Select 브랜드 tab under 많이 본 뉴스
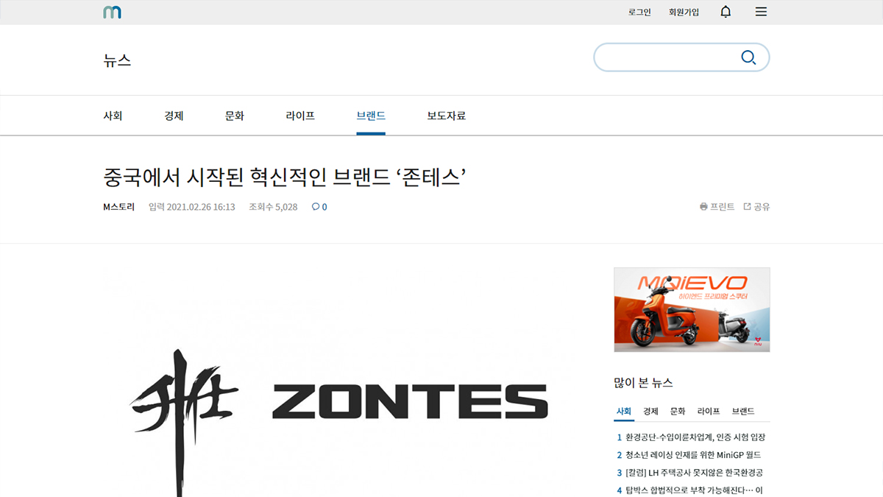Viewport: 883px width, 497px height. tap(743, 412)
